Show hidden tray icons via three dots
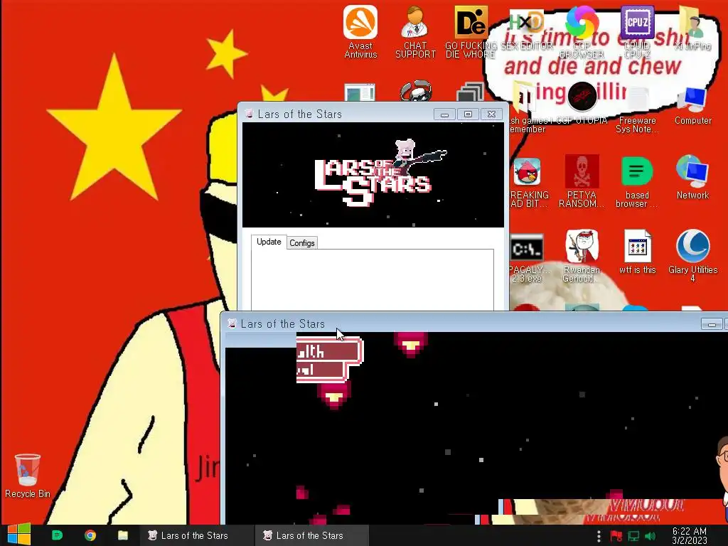Image resolution: width=728 pixels, height=546 pixels. pos(599,536)
